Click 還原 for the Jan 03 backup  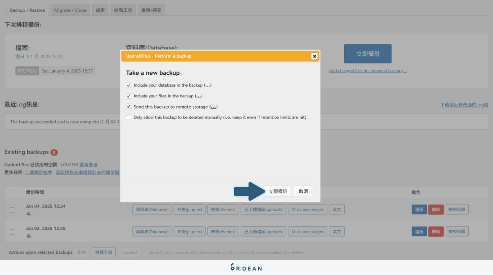tap(419, 232)
